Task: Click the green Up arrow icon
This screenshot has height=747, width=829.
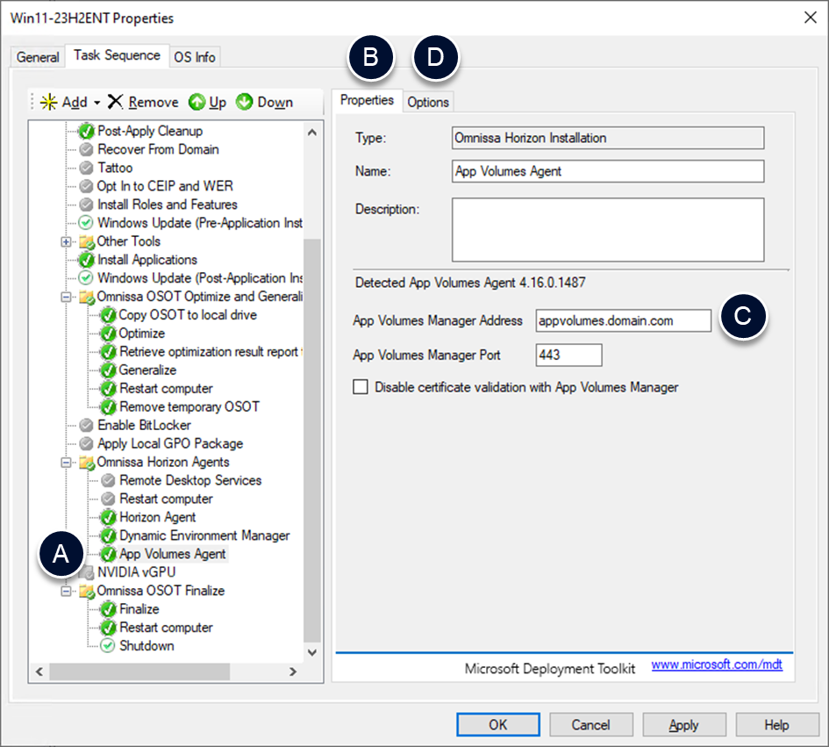Action: pyautogui.click(x=197, y=103)
